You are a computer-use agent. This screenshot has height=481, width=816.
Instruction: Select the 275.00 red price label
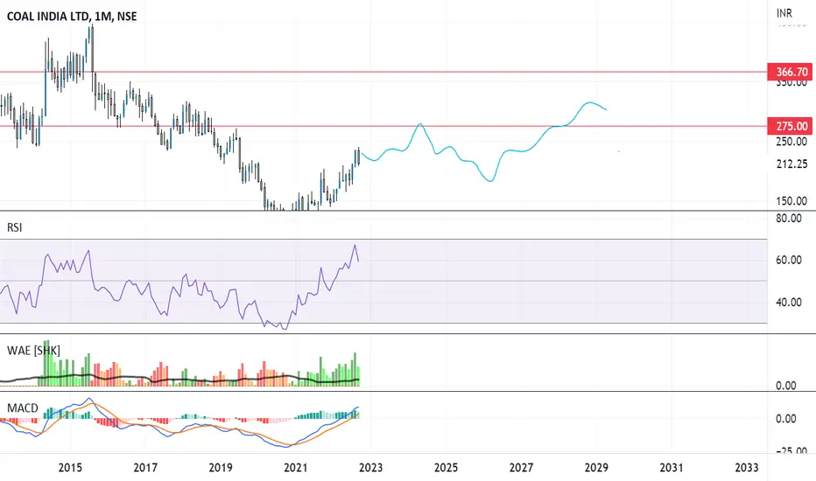[x=790, y=126]
